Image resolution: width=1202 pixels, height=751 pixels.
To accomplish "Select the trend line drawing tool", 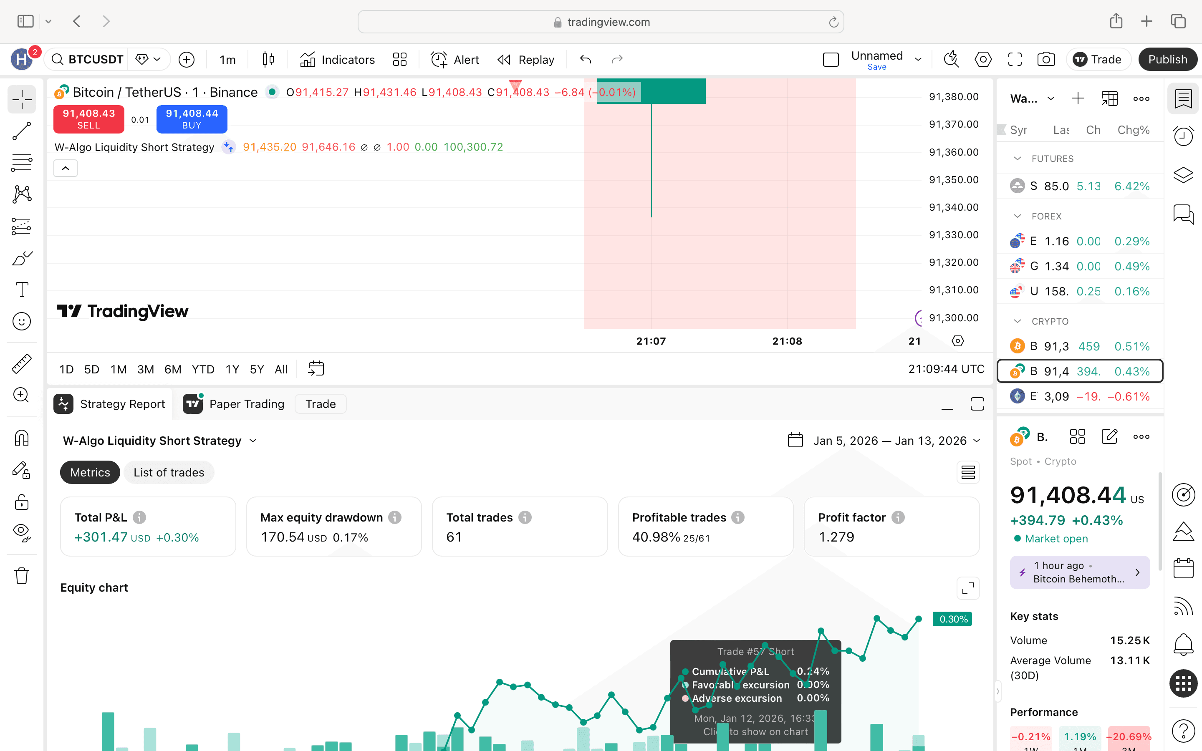I will (21, 131).
